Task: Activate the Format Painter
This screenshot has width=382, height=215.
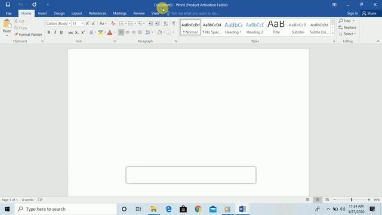Action: [x=28, y=35]
